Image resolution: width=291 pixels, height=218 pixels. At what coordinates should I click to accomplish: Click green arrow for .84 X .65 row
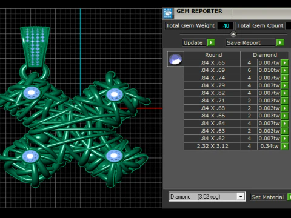[x=284, y=63]
